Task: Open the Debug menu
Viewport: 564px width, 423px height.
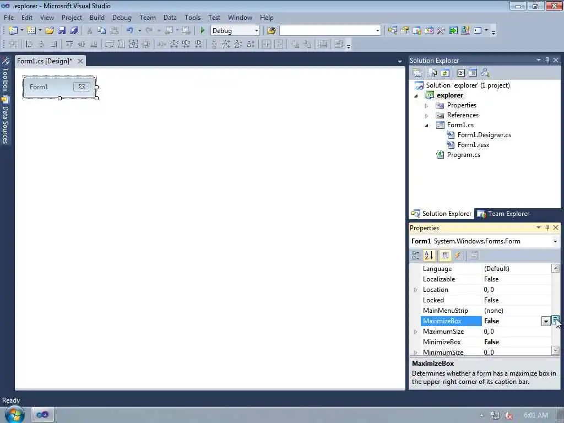Action: [x=122, y=17]
